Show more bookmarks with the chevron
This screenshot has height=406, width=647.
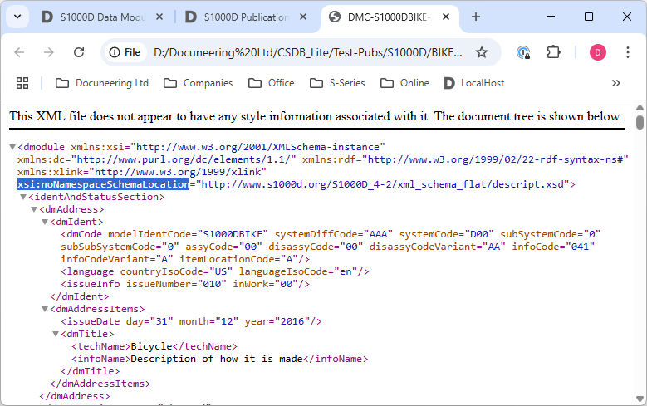tap(615, 83)
